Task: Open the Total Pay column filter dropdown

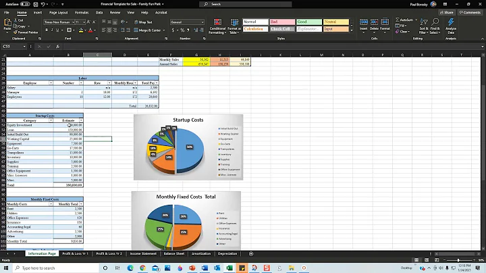Action: pos(157,83)
